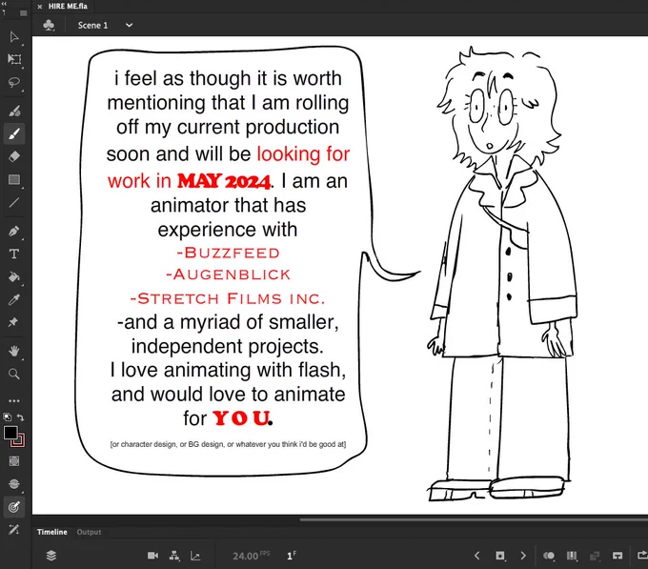This screenshot has height=569, width=648.
Task: Open the stroke color swatch
Action: [x=19, y=440]
